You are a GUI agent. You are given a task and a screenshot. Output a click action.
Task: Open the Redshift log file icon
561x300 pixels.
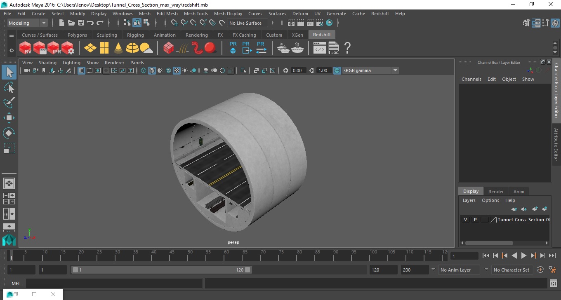333,48
